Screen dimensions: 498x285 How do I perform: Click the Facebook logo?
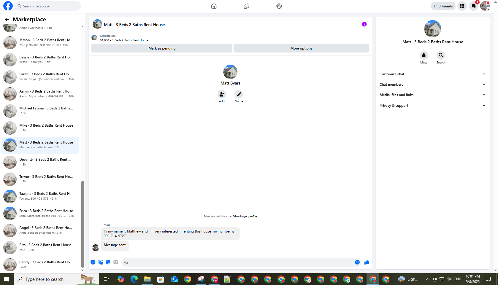pos(8,6)
